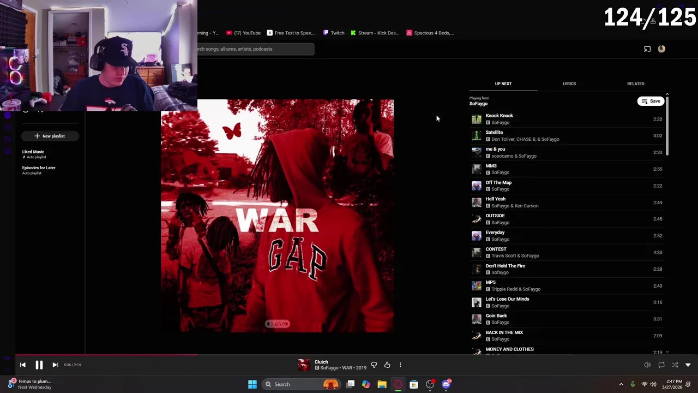Play Off The Map from the queue
Viewport: 698px width, 393px height.
coord(567,186)
